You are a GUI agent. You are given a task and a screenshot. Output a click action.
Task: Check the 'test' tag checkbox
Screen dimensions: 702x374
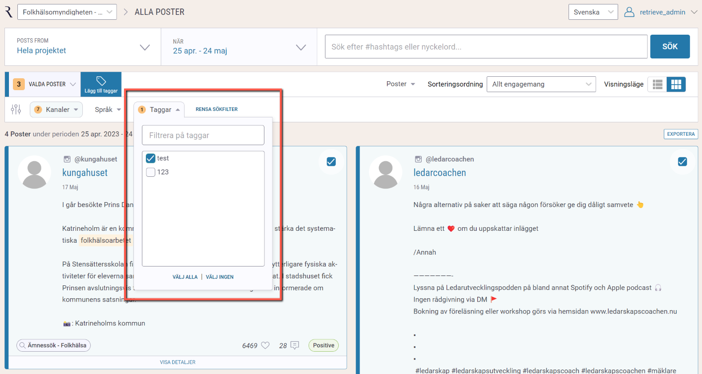pyautogui.click(x=151, y=159)
